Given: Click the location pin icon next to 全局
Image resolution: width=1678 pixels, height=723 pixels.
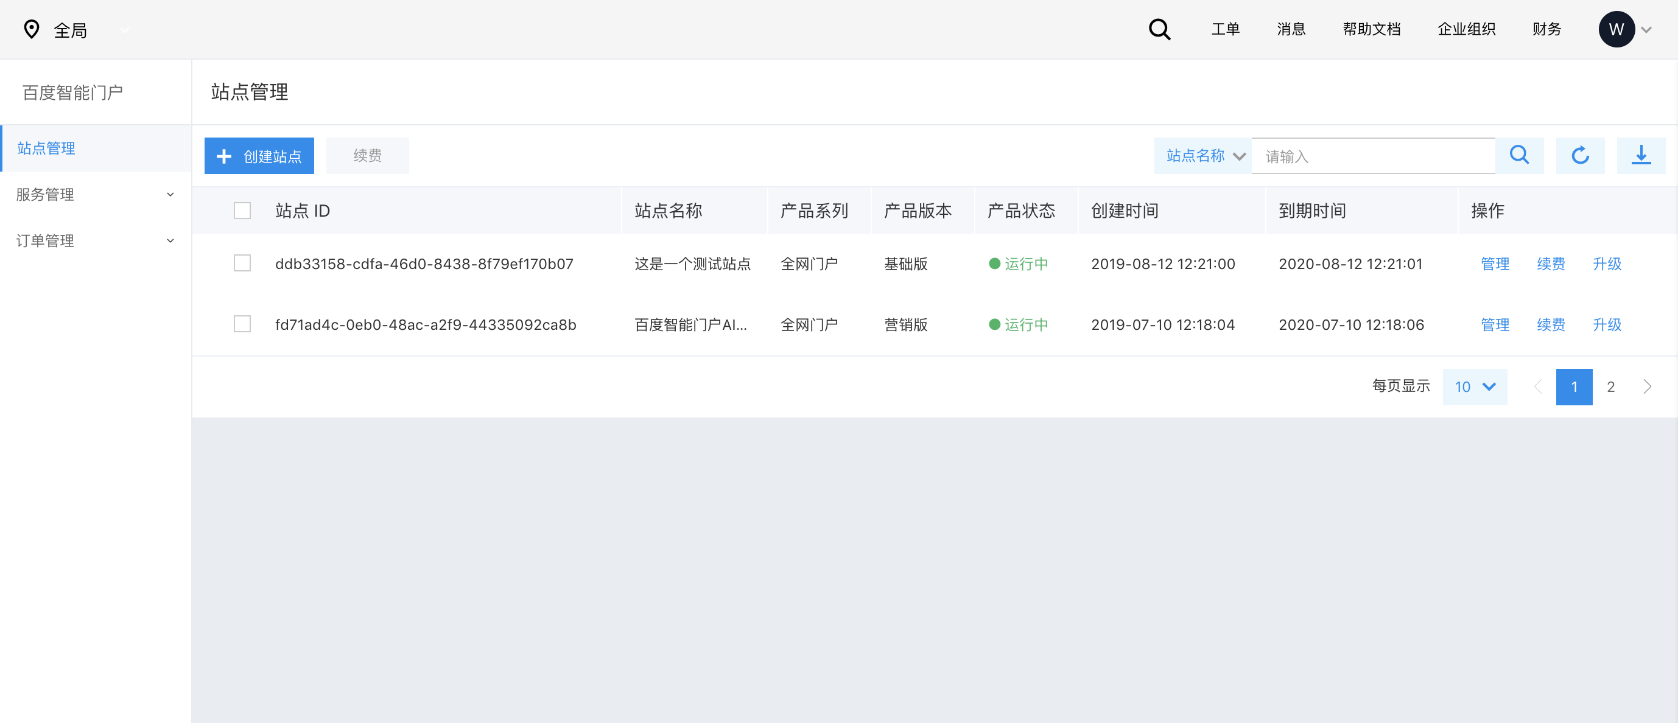Looking at the screenshot, I should (31, 29).
